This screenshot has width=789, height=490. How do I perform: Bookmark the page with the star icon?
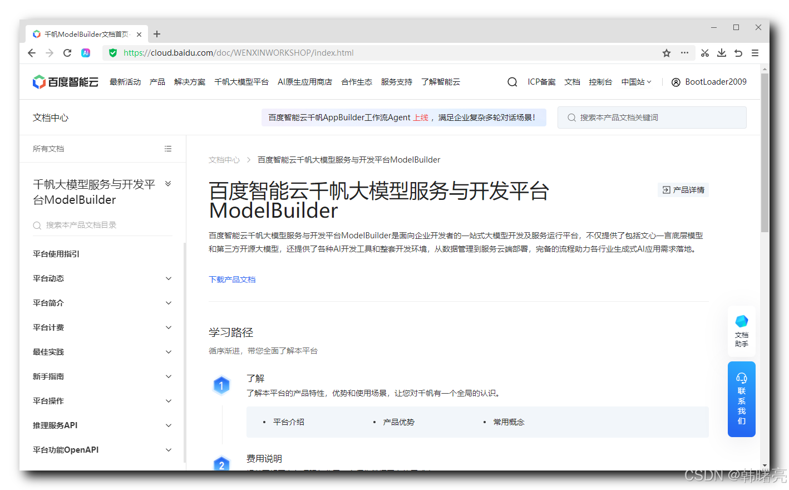(667, 53)
